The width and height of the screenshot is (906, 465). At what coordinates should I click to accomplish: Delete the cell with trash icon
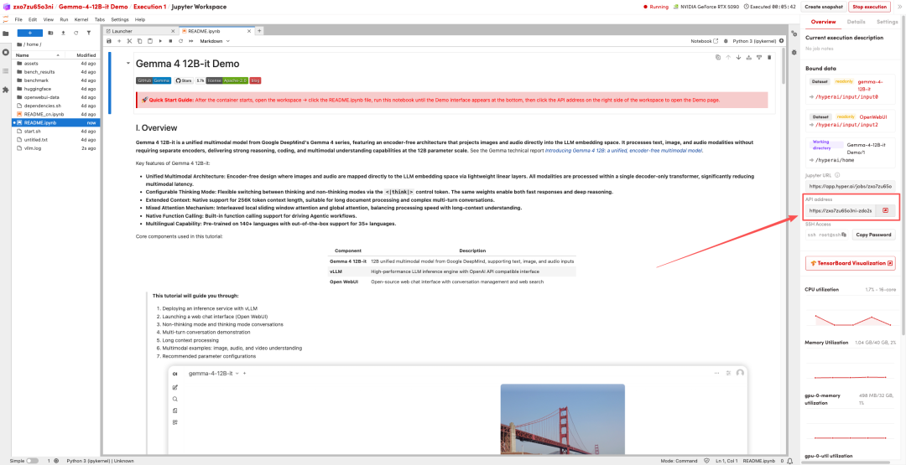click(x=769, y=57)
